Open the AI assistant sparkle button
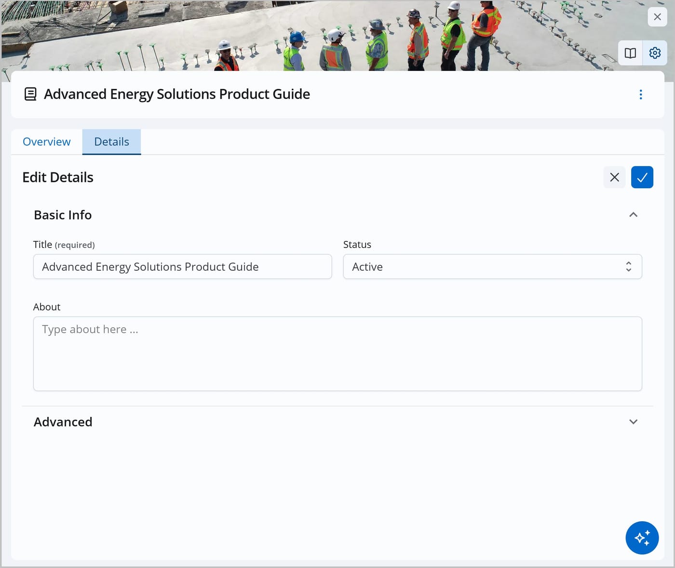Image resolution: width=675 pixels, height=568 pixels. [642, 538]
